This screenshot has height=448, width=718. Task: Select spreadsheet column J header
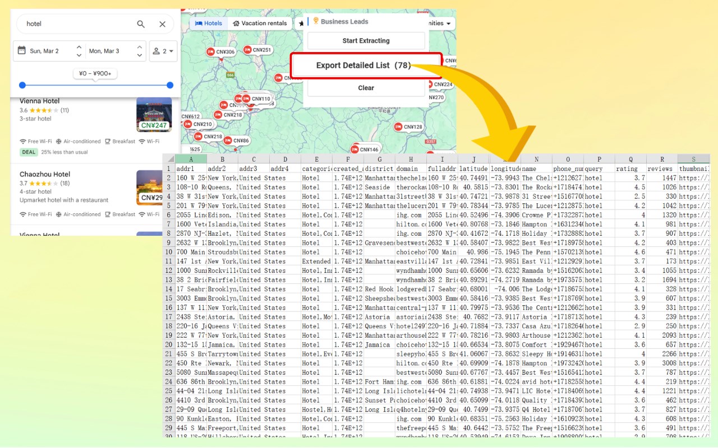473,159
